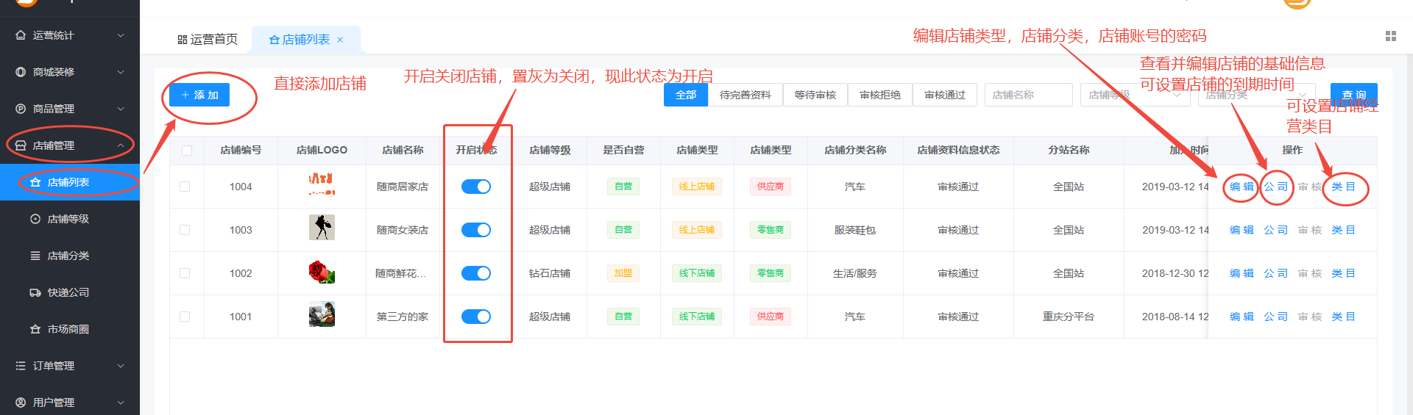Click 编辑 link for store 1002
This screenshot has height=415, width=1413.
click(1242, 273)
